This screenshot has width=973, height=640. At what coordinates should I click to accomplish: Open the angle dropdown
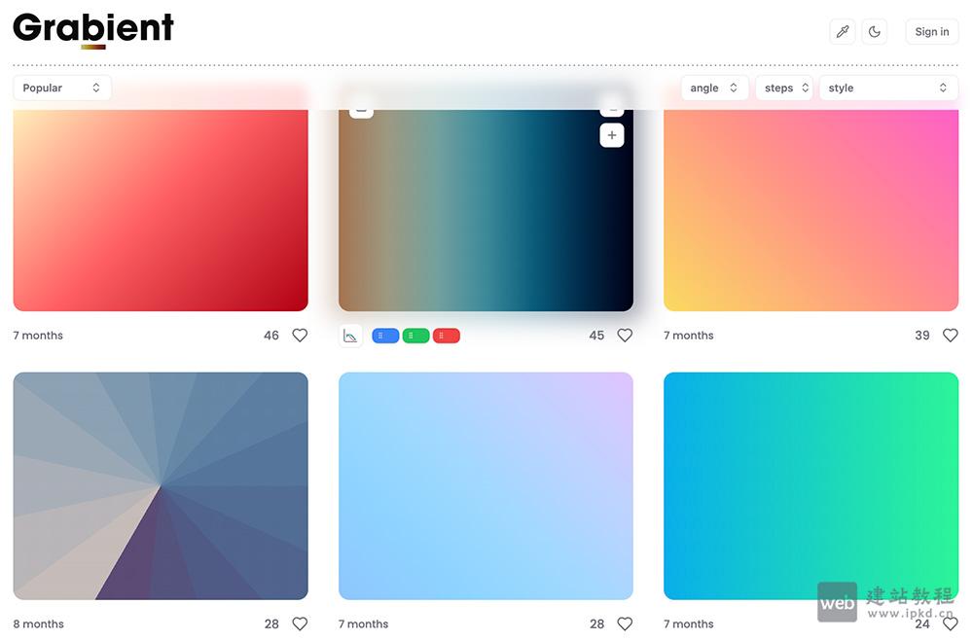click(714, 89)
